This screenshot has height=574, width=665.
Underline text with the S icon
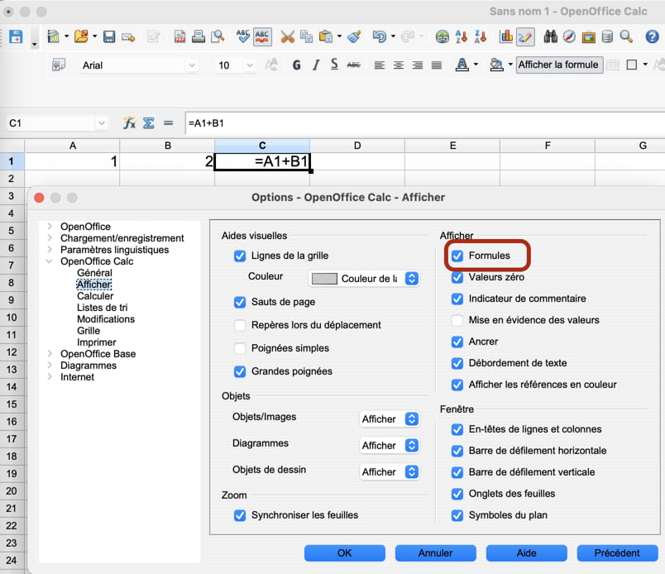tap(335, 65)
